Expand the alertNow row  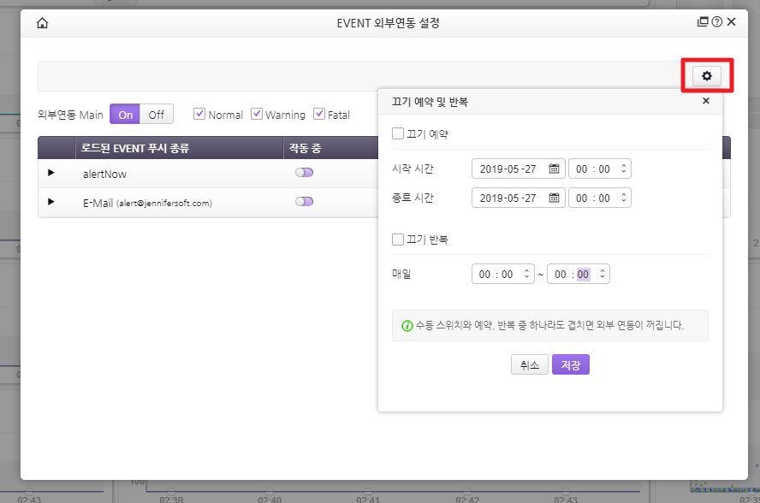coord(50,173)
